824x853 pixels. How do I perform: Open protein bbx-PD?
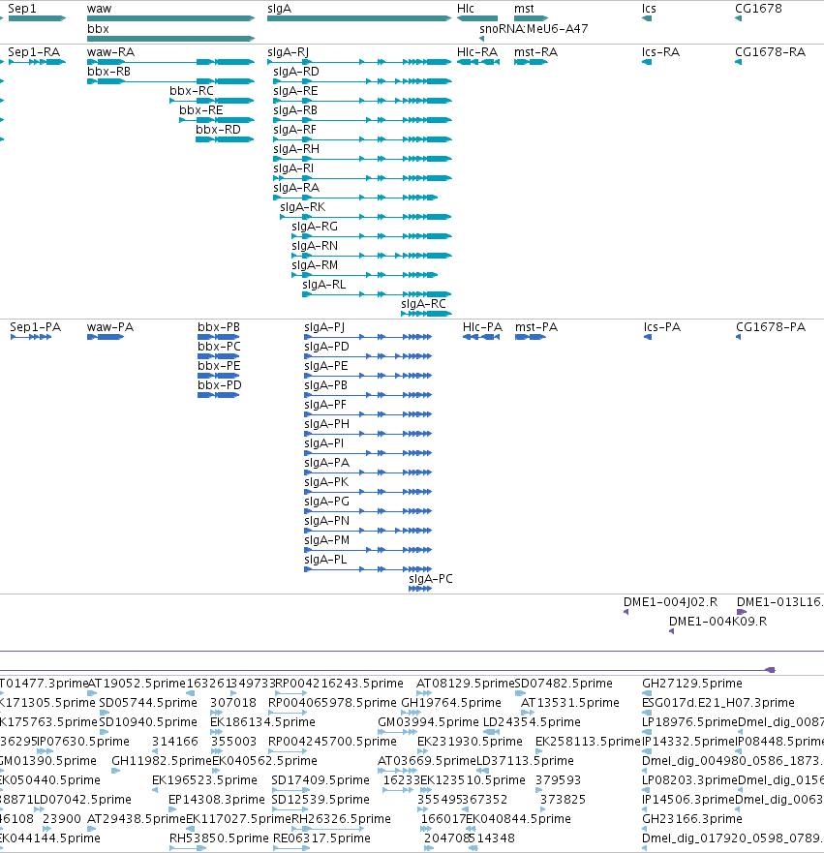coord(218,395)
